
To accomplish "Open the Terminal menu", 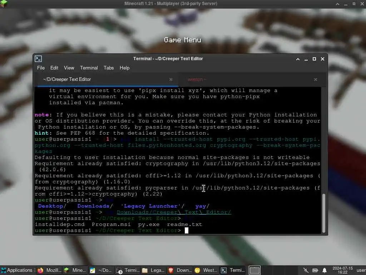I will click(x=89, y=68).
